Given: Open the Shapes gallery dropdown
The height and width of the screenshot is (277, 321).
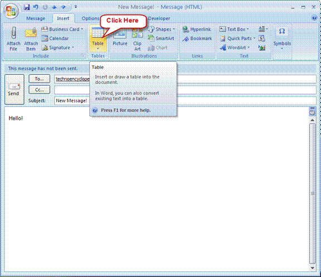Looking at the screenshot, I should (x=162, y=30).
